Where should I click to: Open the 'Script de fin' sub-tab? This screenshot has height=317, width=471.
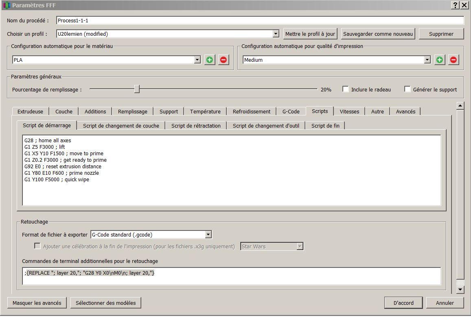pyautogui.click(x=325, y=126)
